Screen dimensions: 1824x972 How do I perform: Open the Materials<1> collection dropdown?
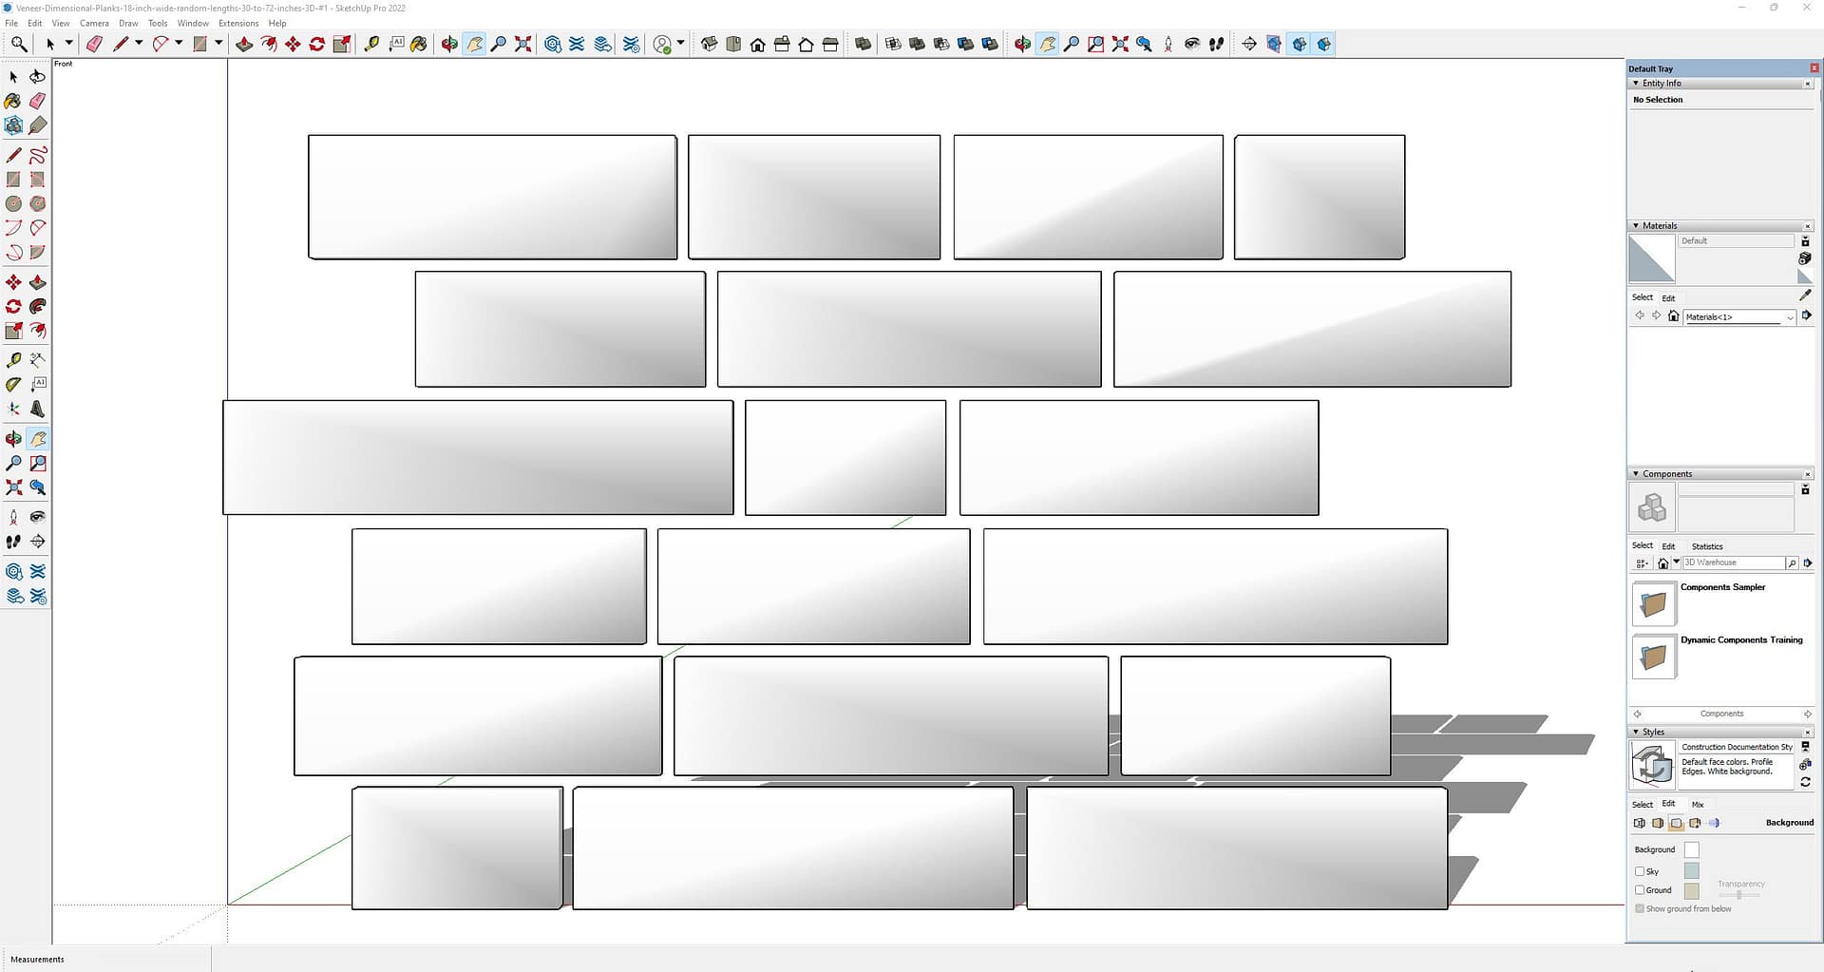click(1790, 317)
